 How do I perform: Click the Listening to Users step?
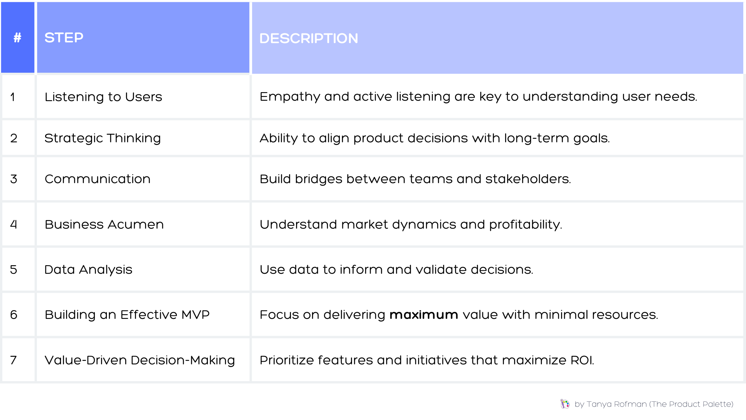pyautogui.click(x=103, y=97)
